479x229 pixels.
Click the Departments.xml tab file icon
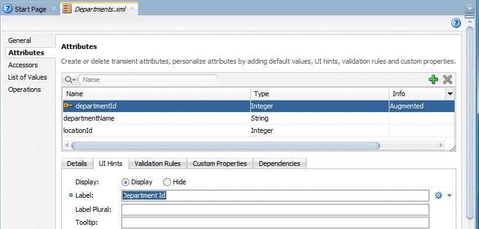click(x=67, y=9)
